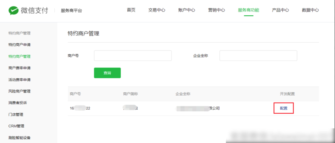Viewport: 335px width, 143px height.
Task: Select 特约商户管理 in the sidebar
Action: coord(19,56)
